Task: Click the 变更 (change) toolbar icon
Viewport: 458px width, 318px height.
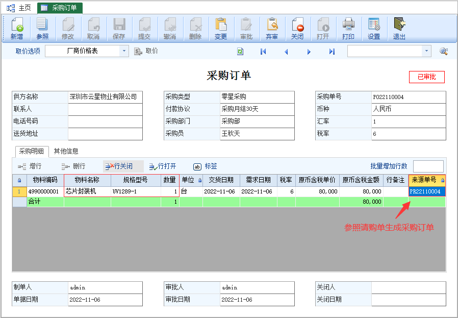Action: 221,29
